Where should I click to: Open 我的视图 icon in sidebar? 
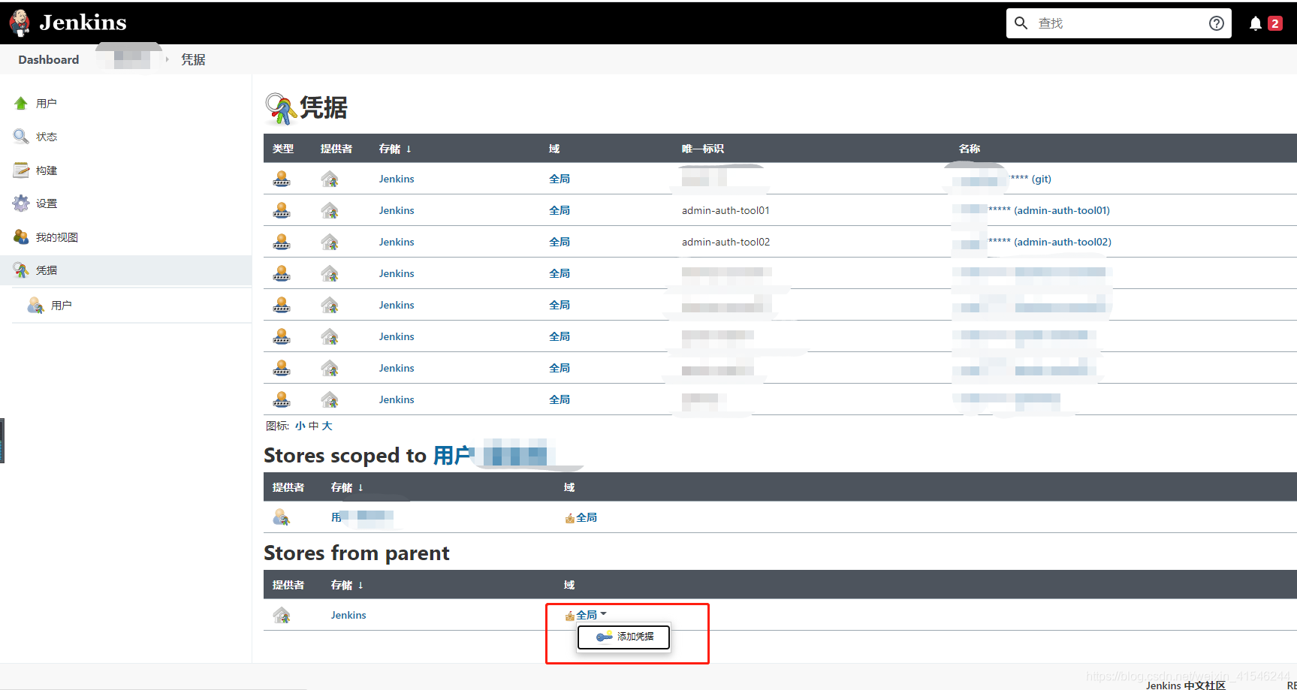[x=20, y=237]
